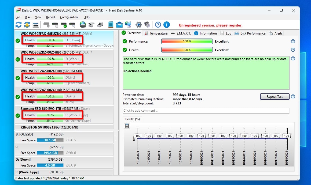The height and width of the screenshot is (185, 311).
Task: Click the comment input field
Action: click(206, 111)
